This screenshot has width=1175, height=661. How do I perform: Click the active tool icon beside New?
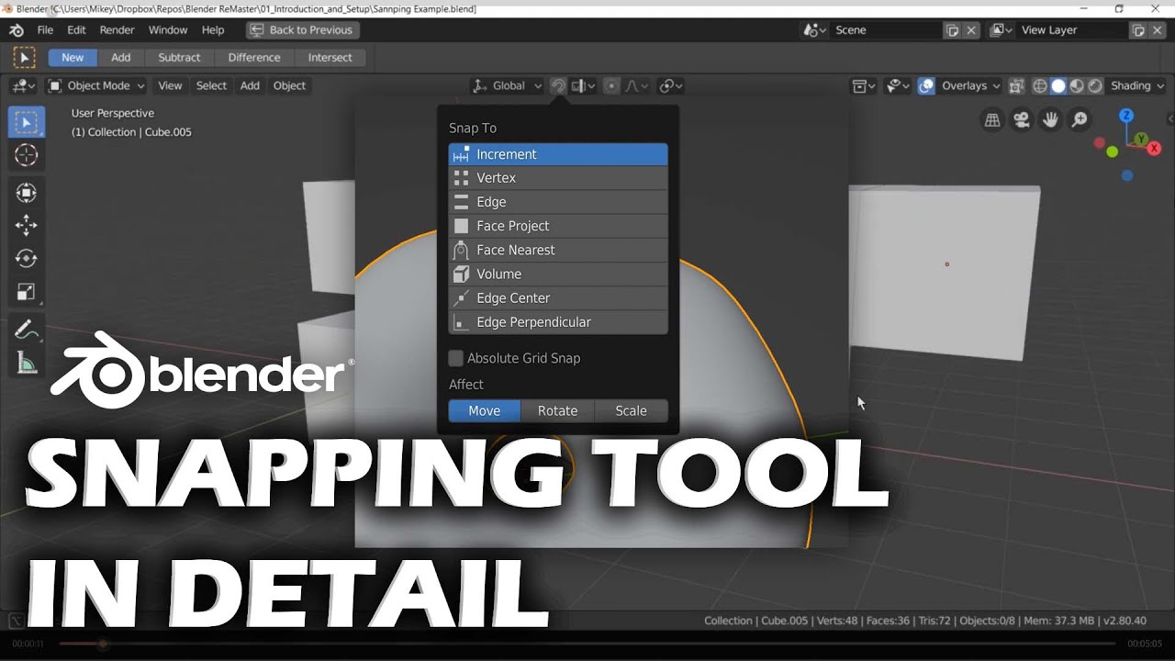(25, 58)
